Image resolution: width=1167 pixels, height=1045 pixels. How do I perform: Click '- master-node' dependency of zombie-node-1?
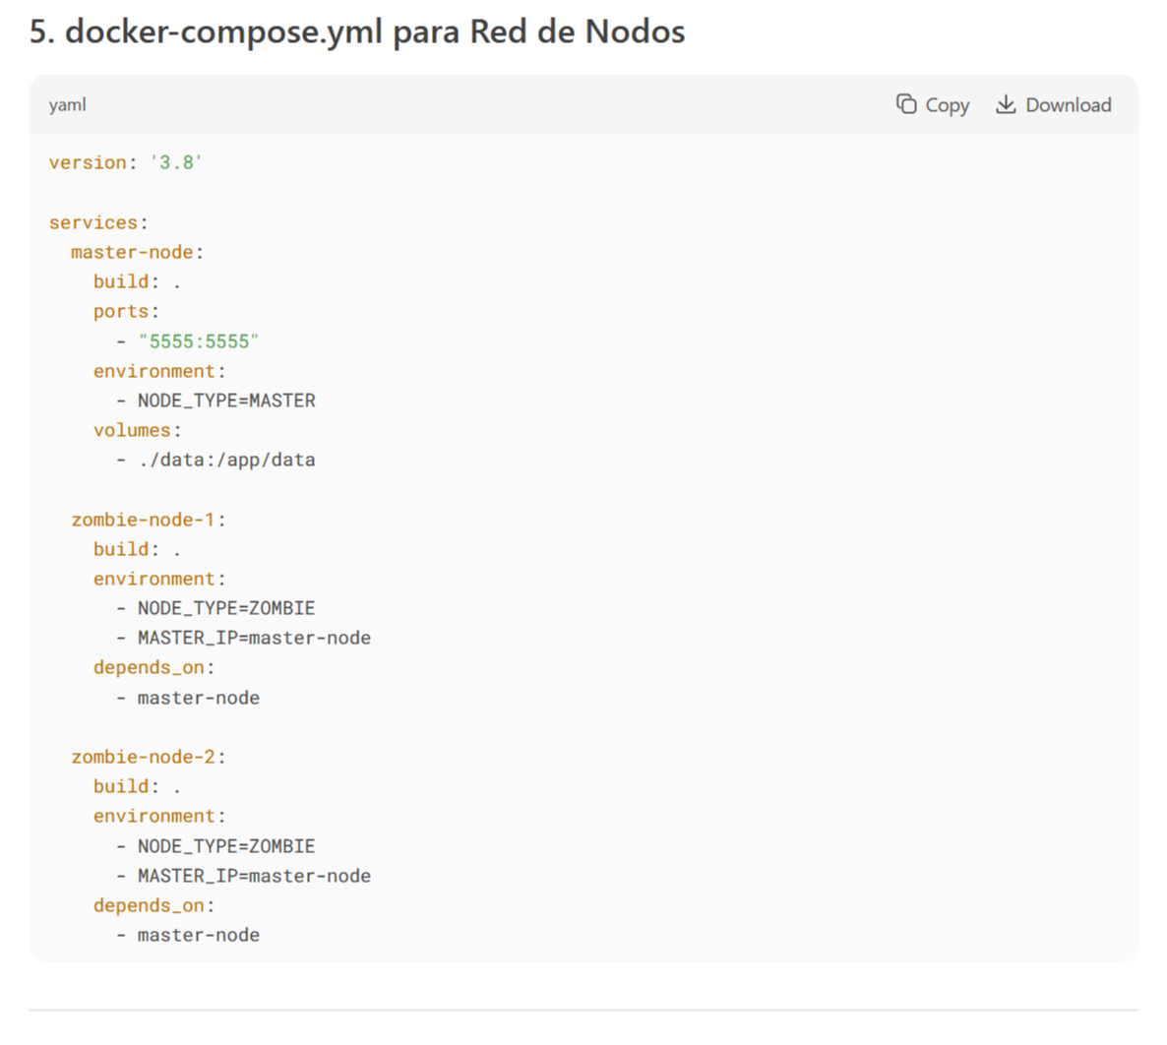pos(188,698)
